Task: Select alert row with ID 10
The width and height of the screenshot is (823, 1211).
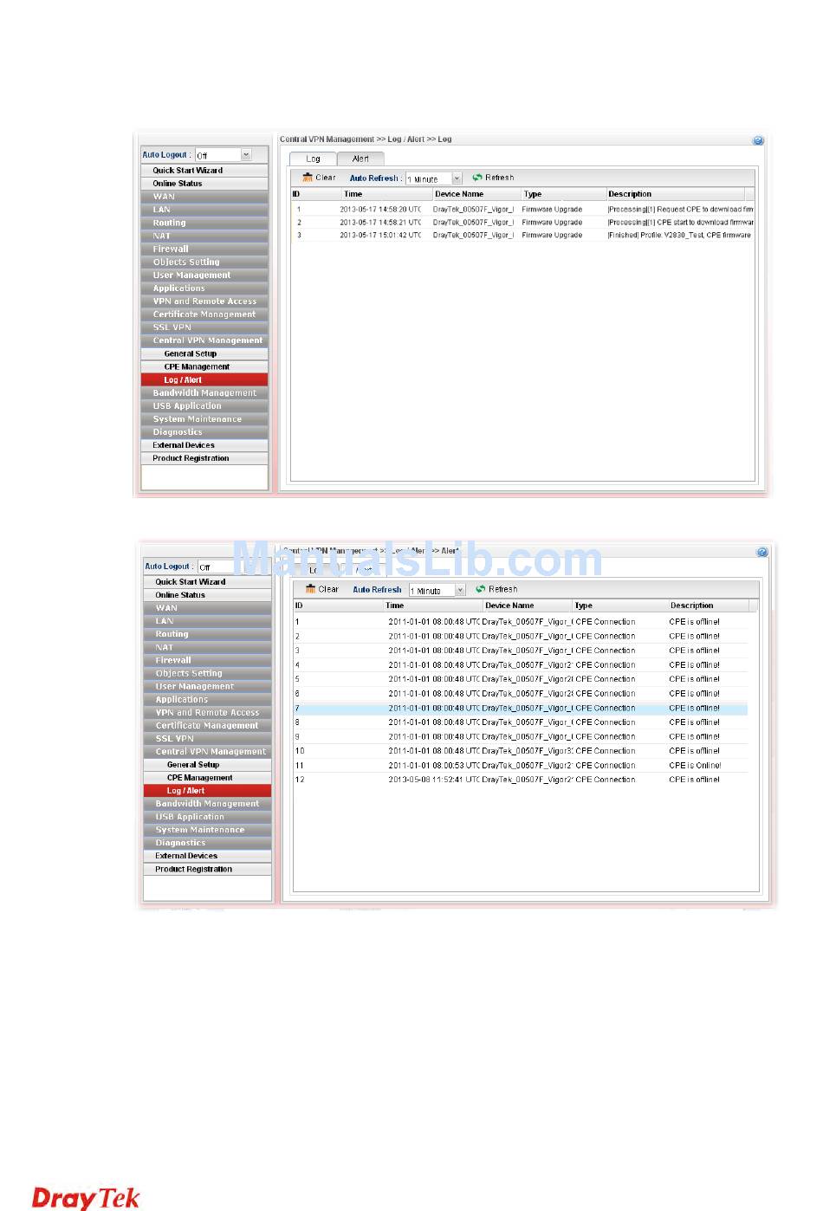Action: point(521,751)
